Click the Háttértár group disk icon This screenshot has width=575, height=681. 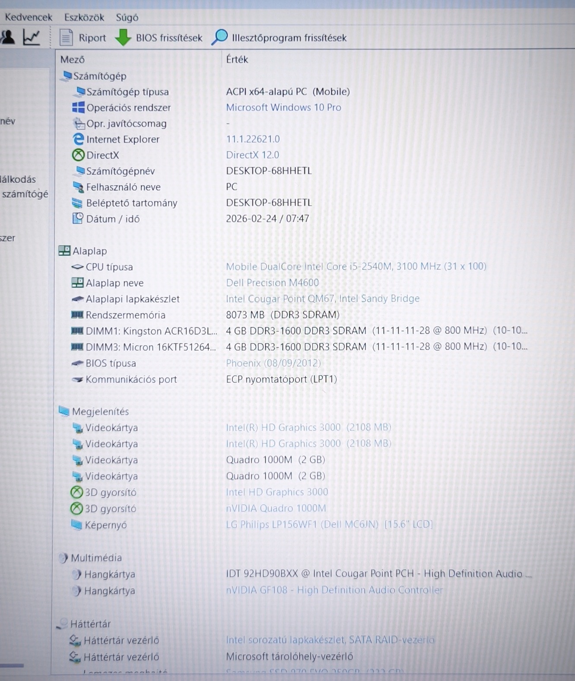(x=62, y=624)
